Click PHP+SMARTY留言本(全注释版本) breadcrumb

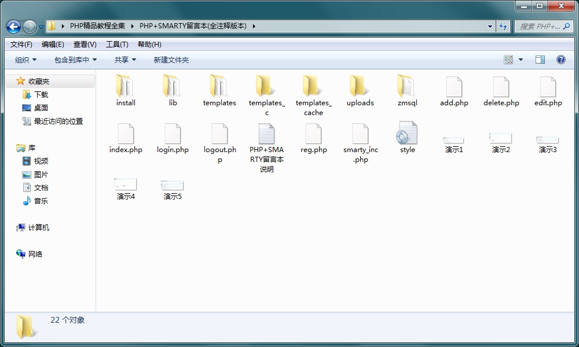(193, 26)
